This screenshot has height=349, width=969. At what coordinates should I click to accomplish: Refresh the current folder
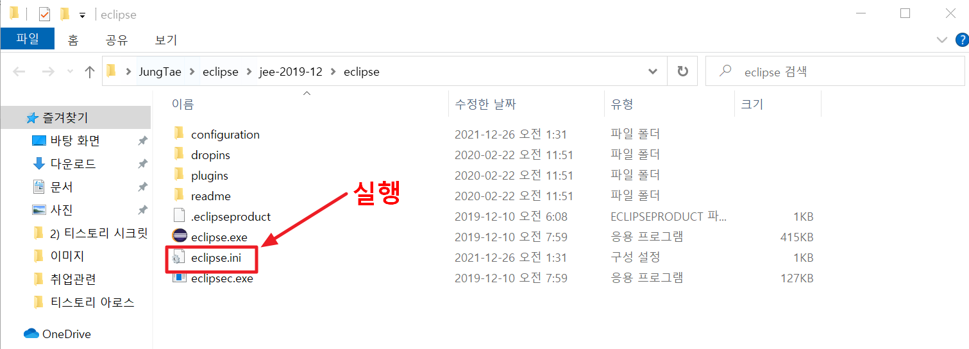coord(682,72)
